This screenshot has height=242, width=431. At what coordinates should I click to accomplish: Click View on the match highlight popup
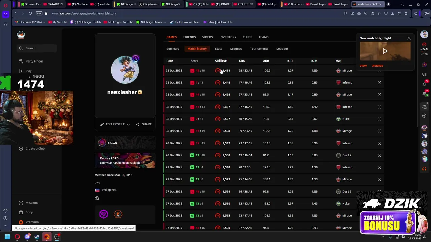[x=363, y=66]
